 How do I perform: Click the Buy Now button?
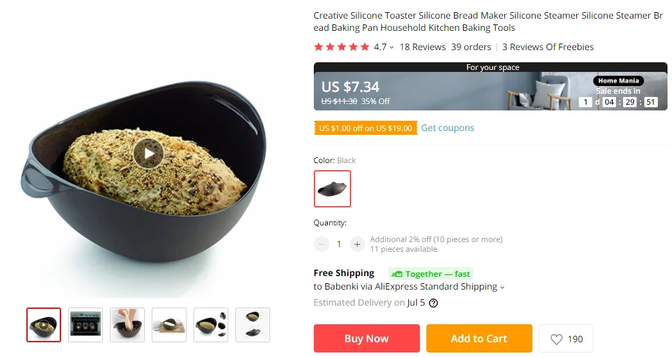tap(367, 338)
